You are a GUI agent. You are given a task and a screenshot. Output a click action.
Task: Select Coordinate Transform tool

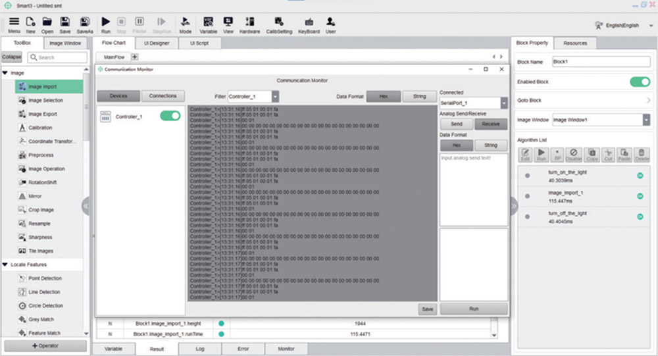51,141
